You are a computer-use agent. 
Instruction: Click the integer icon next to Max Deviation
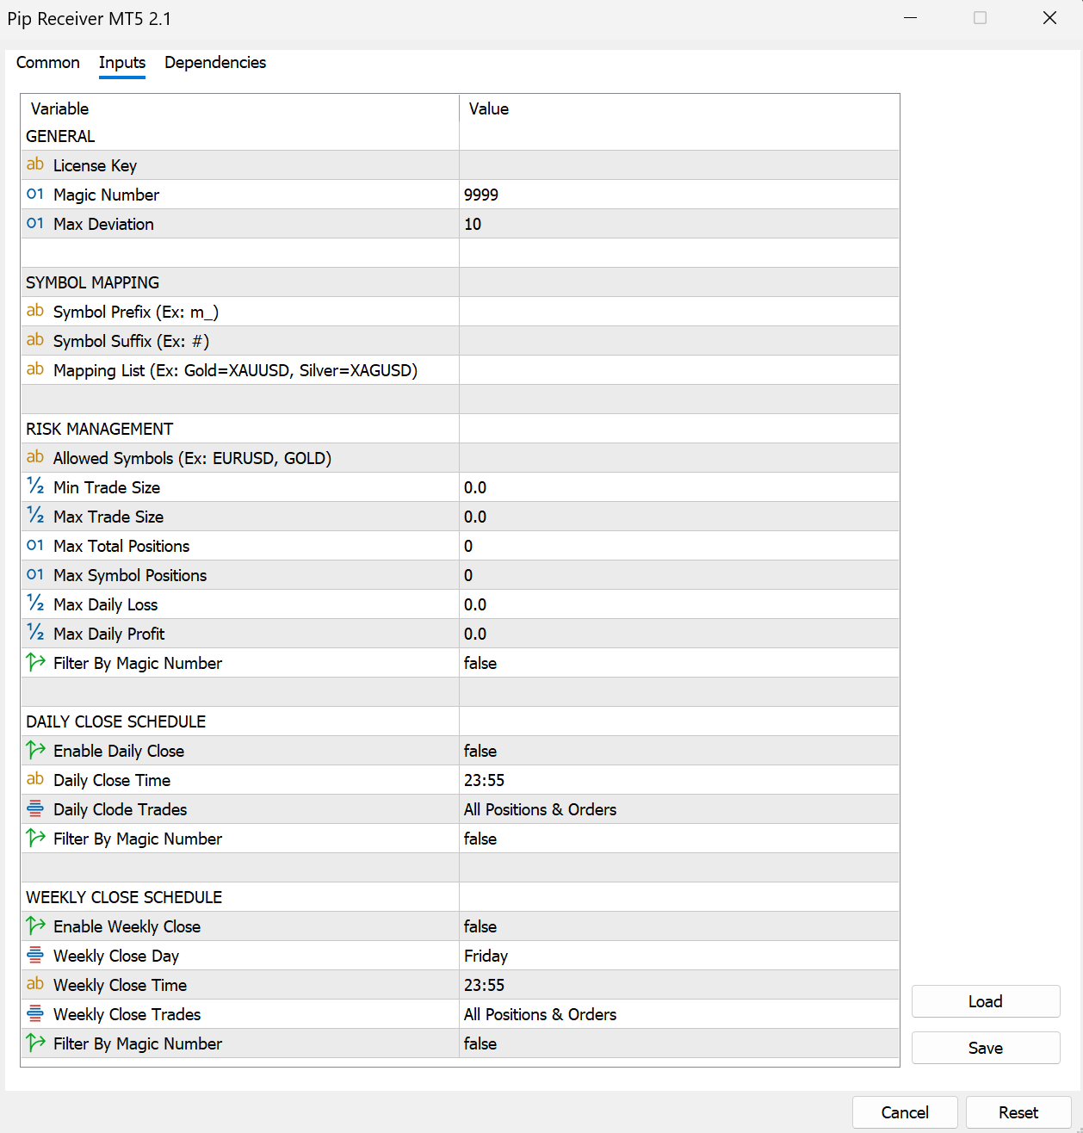click(35, 224)
